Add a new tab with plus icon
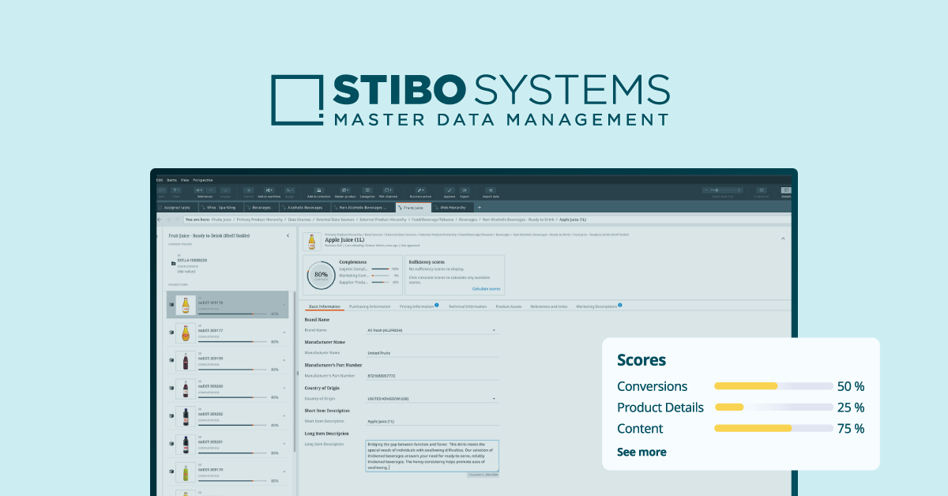 [480, 208]
